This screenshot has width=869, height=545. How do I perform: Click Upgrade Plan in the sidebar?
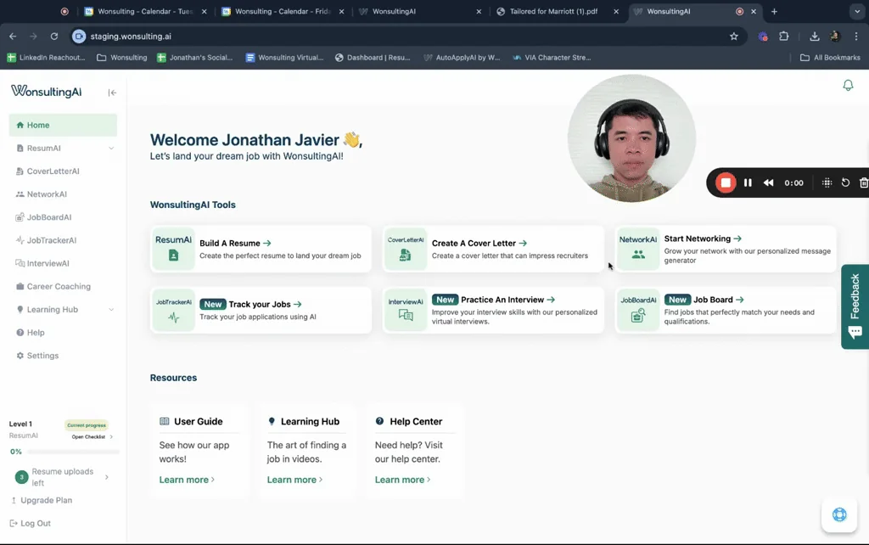click(x=46, y=501)
